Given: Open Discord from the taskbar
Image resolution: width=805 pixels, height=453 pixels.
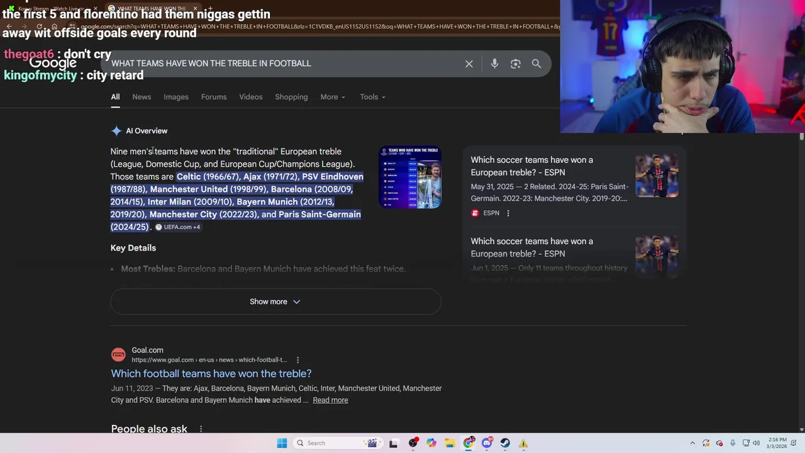Looking at the screenshot, I should pyautogui.click(x=487, y=443).
